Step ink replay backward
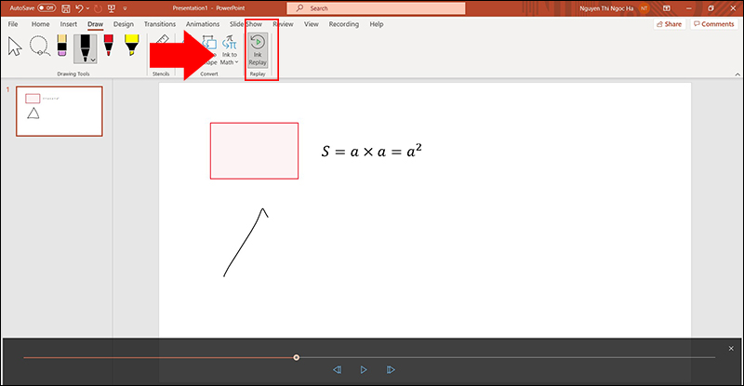 337,369
